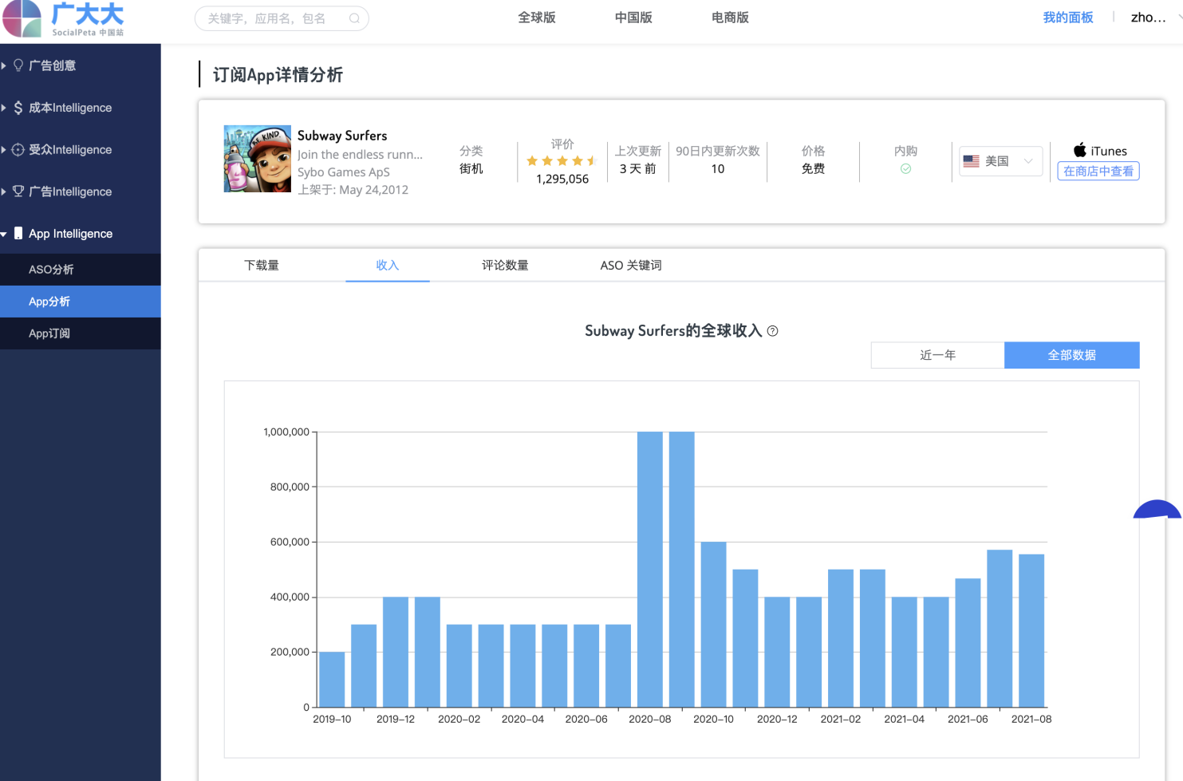Click the dollar icon for 成本Intelligence
Image resolution: width=1183 pixels, height=781 pixels.
coord(18,108)
